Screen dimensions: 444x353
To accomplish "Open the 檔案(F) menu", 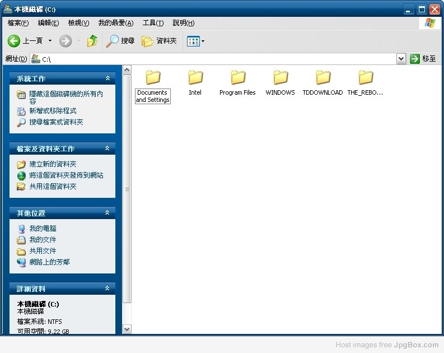I will (x=18, y=23).
